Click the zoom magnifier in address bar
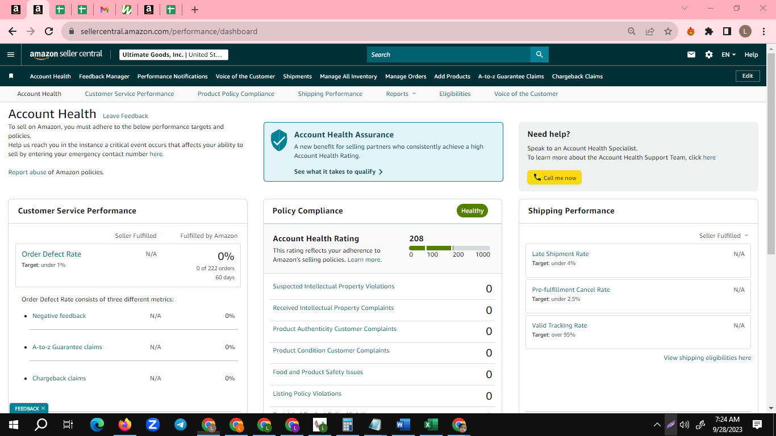 pyautogui.click(x=632, y=32)
